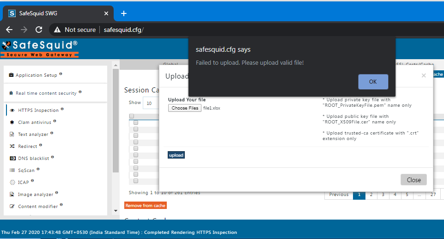Click the sidebar scroll down arrow
444x239 pixels.
pyautogui.click(x=116, y=211)
